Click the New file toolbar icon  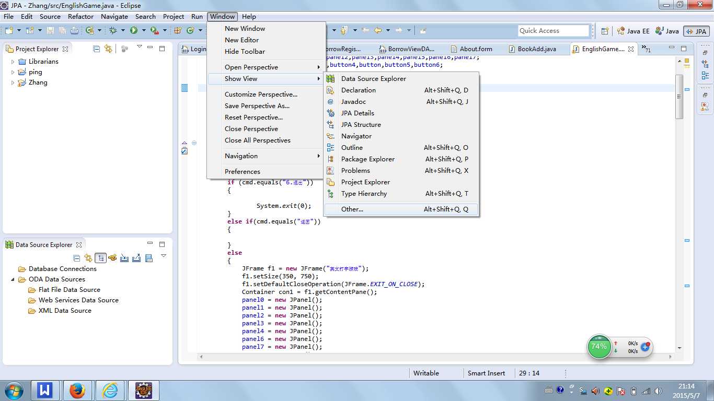(x=9, y=31)
